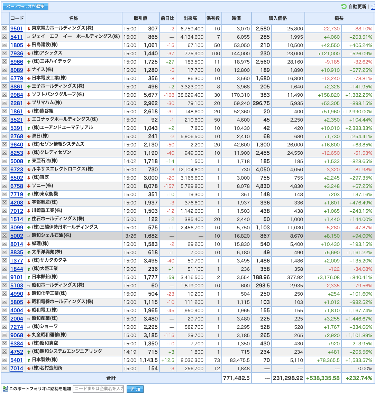Click the 38,629,400 volume cell
The height and width of the screenshot is (393, 375).
191,95
